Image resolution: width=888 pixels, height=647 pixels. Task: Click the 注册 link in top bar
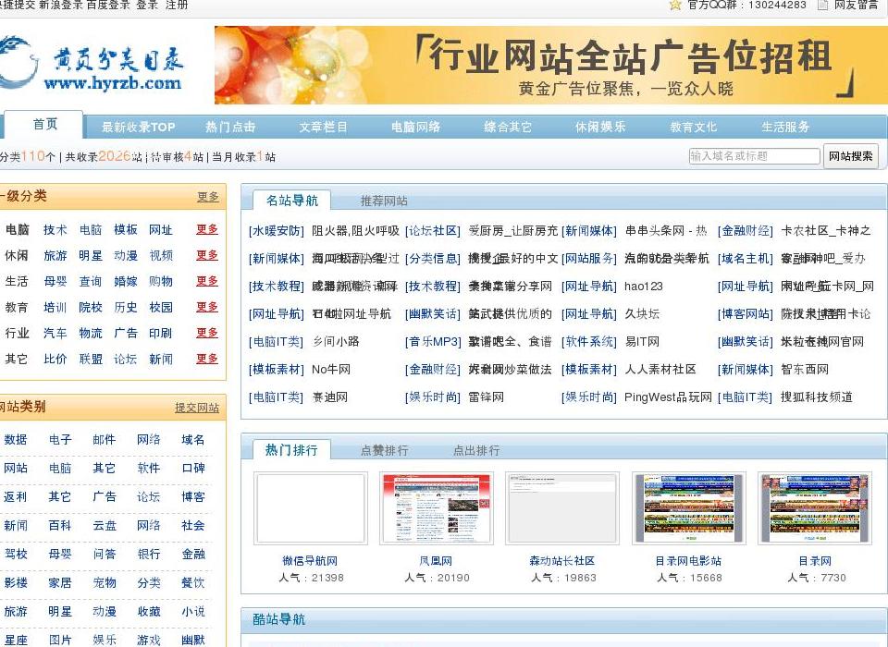pyautogui.click(x=177, y=6)
